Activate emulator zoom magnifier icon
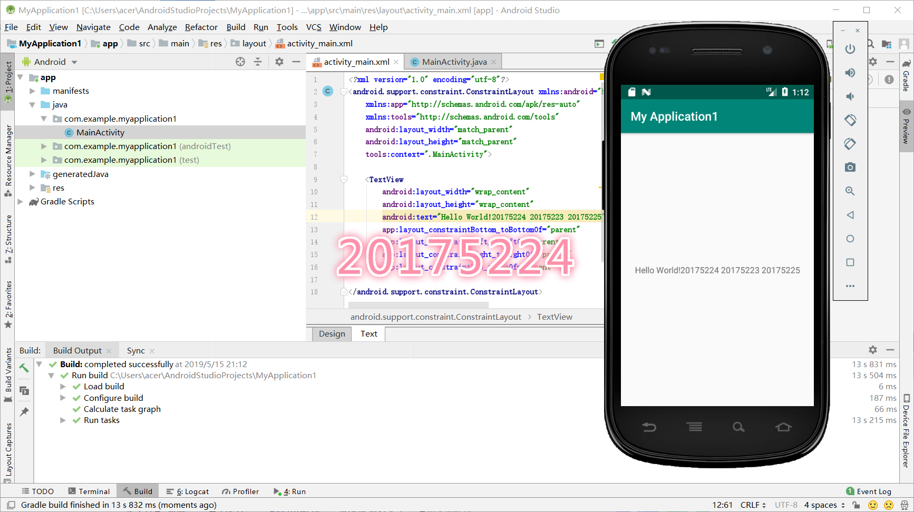The height and width of the screenshot is (512, 914). [x=850, y=191]
